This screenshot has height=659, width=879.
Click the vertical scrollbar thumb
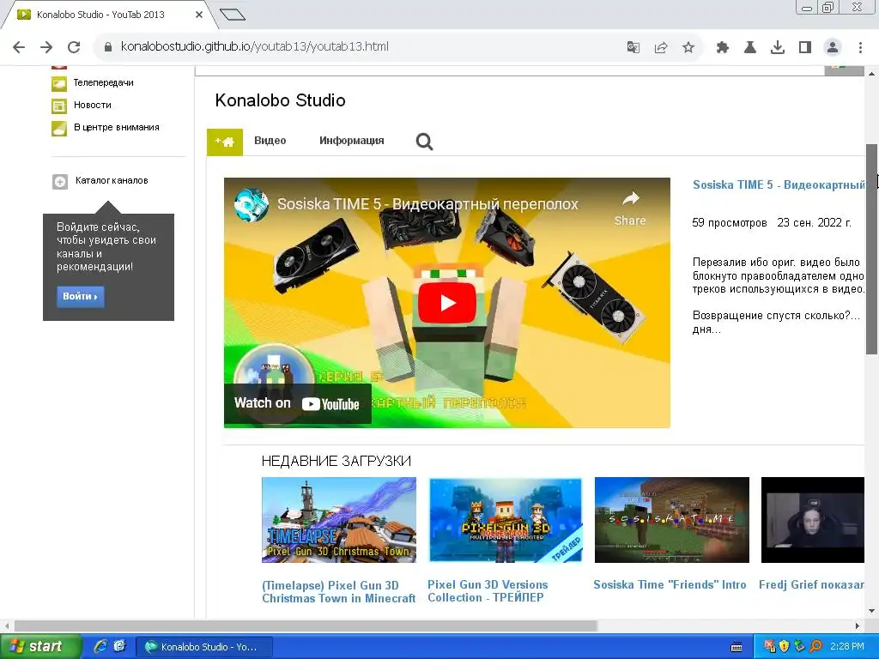coord(872,249)
